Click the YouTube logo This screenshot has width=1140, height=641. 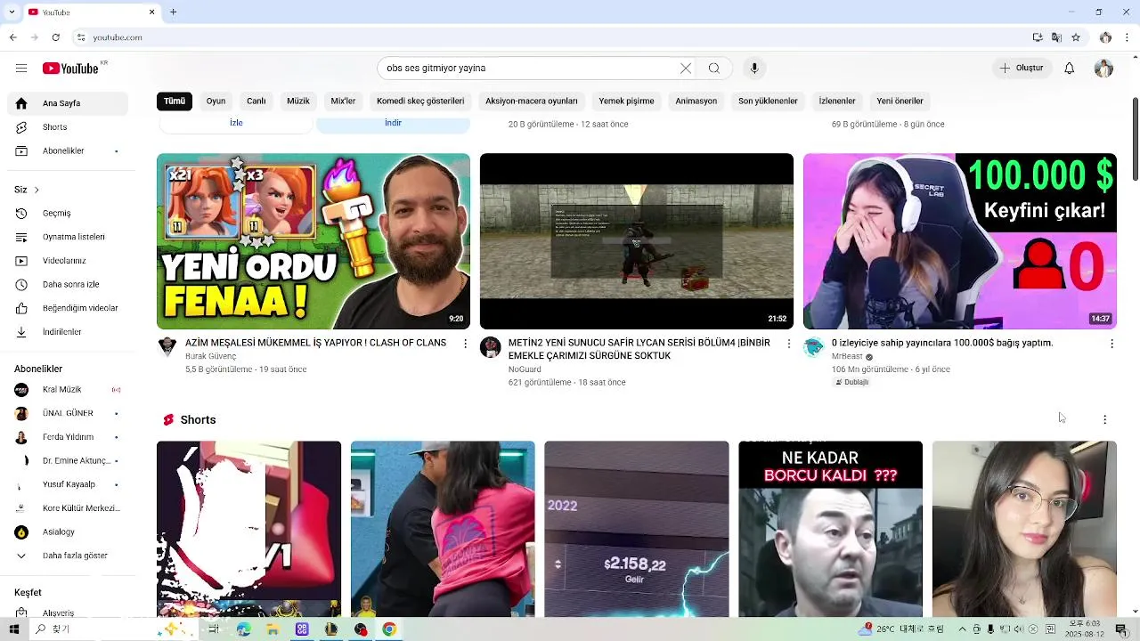72,69
